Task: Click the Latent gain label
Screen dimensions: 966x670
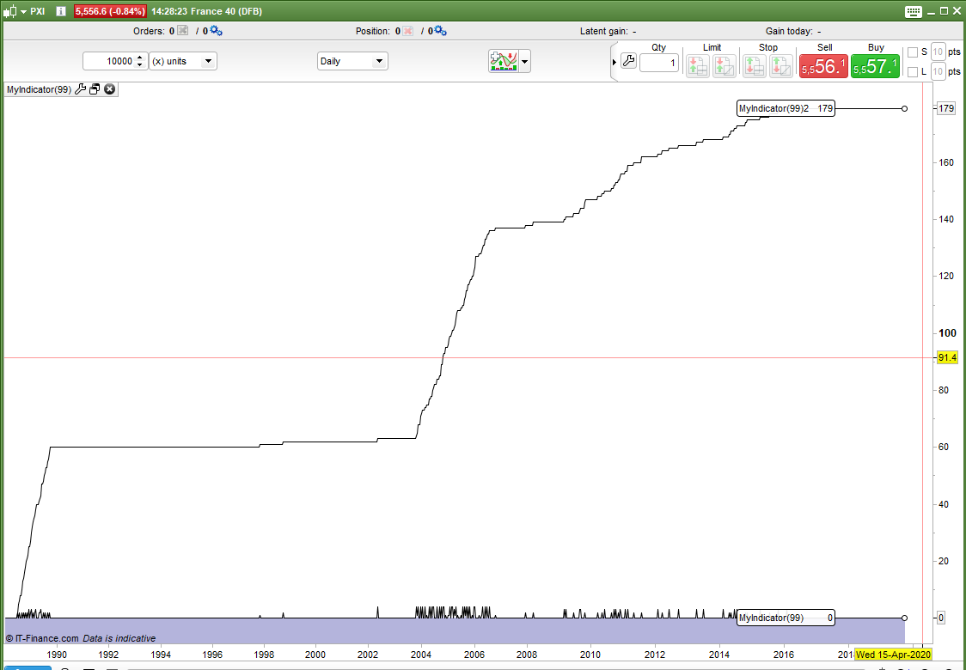Action: click(x=603, y=31)
